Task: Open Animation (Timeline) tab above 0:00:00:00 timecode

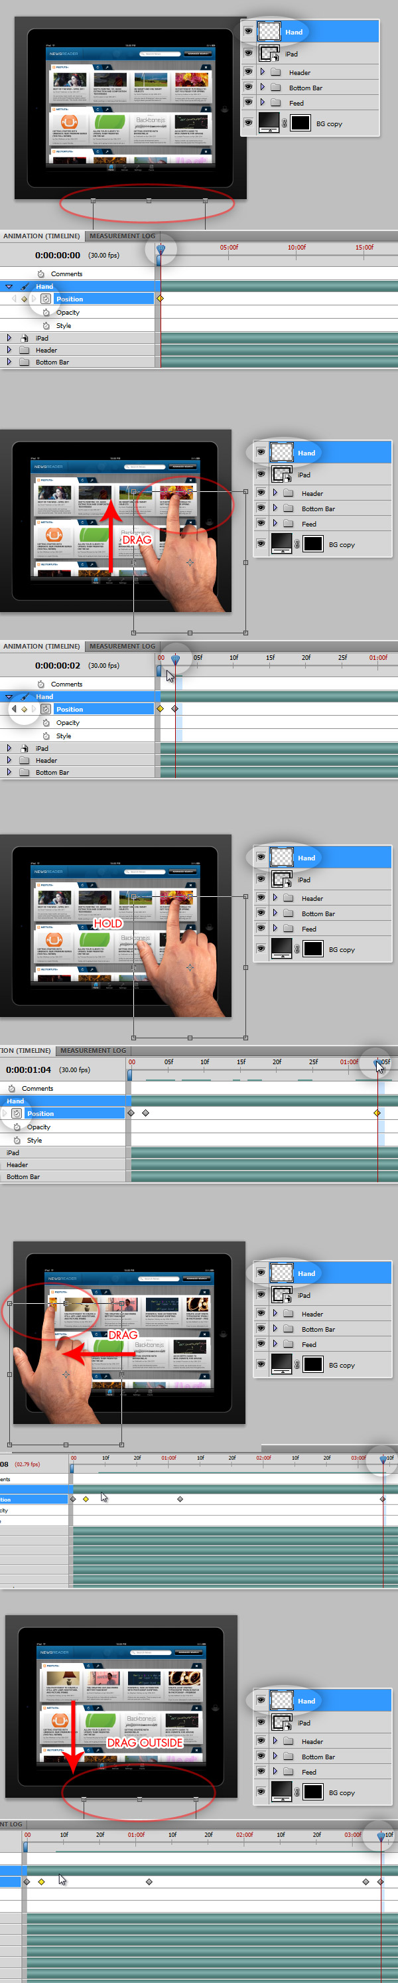Action: tap(42, 236)
